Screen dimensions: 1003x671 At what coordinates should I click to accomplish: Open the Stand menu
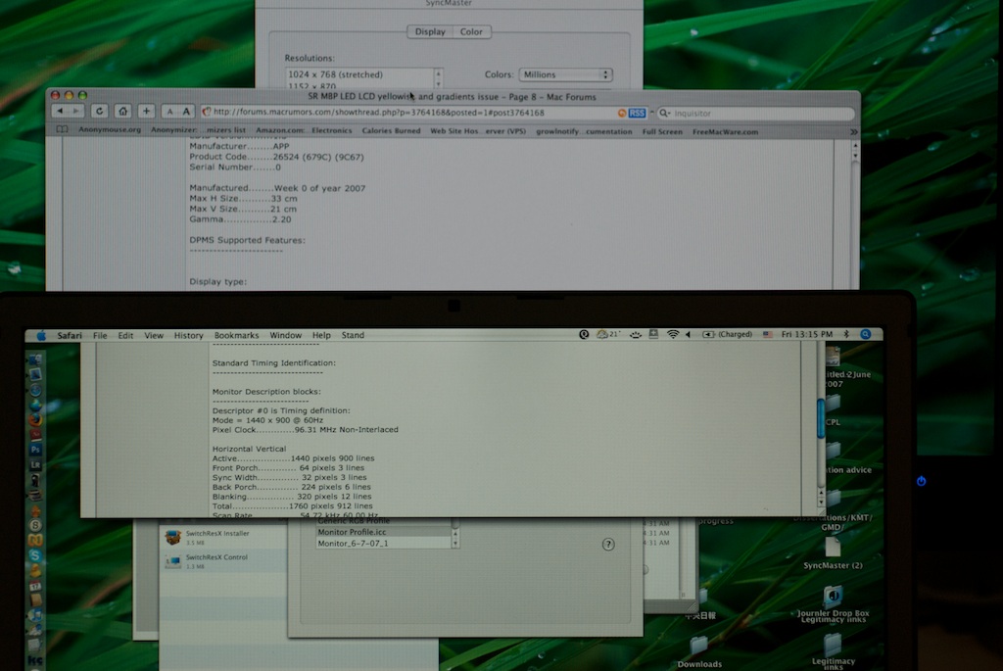pos(353,335)
